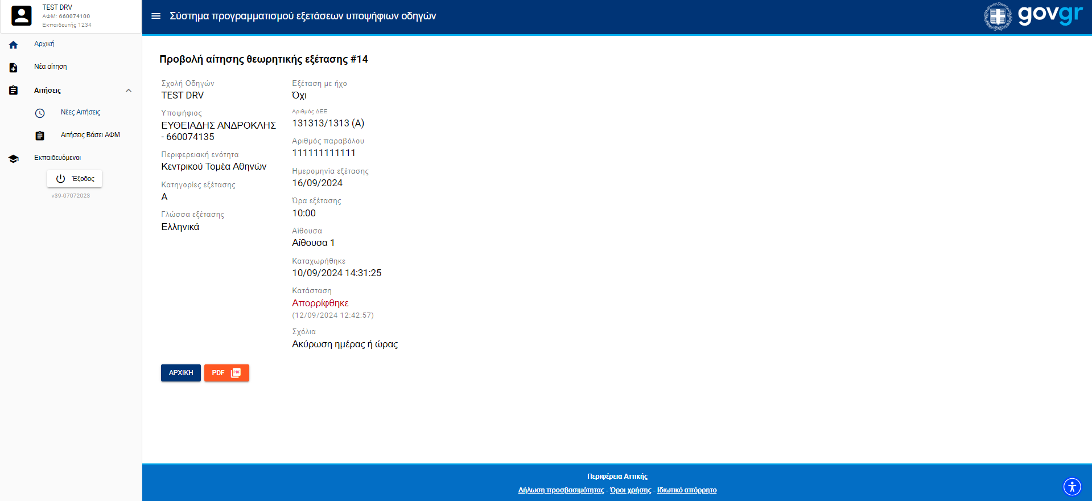Collapse the Αιτήσεις submenu chevron
The image size is (1092, 501).
tap(129, 91)
